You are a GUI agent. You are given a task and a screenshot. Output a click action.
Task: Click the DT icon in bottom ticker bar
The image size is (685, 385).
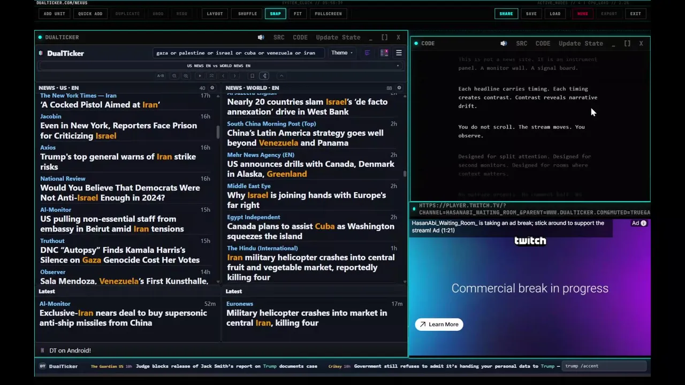point(43,366)
